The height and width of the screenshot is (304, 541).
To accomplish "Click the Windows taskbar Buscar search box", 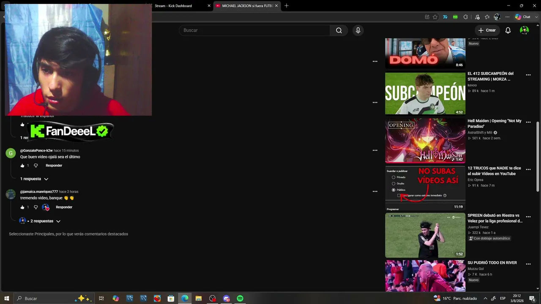I will [54, 299].
